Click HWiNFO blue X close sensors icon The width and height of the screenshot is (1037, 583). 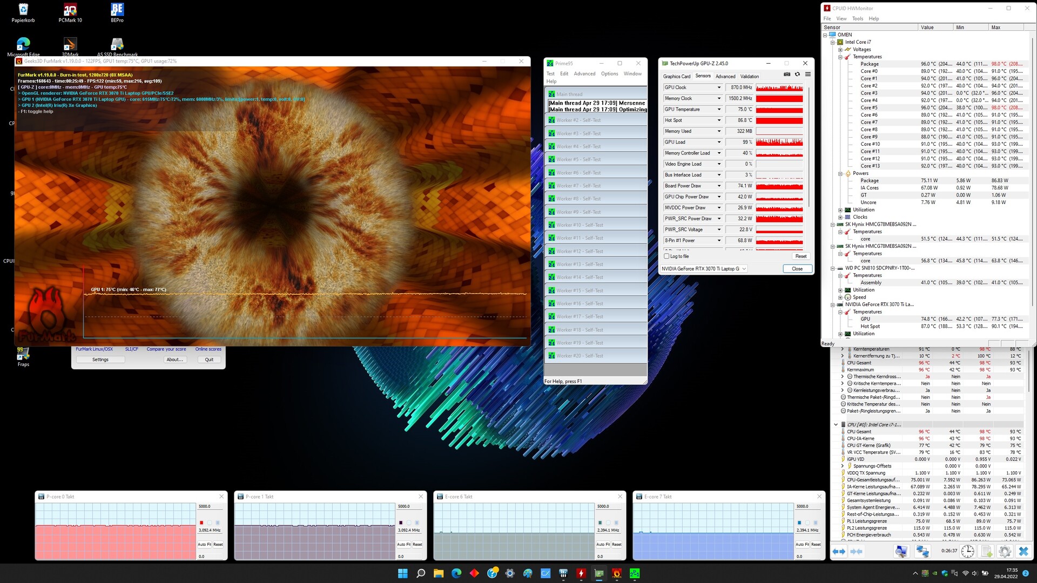tap(1023, 551)
